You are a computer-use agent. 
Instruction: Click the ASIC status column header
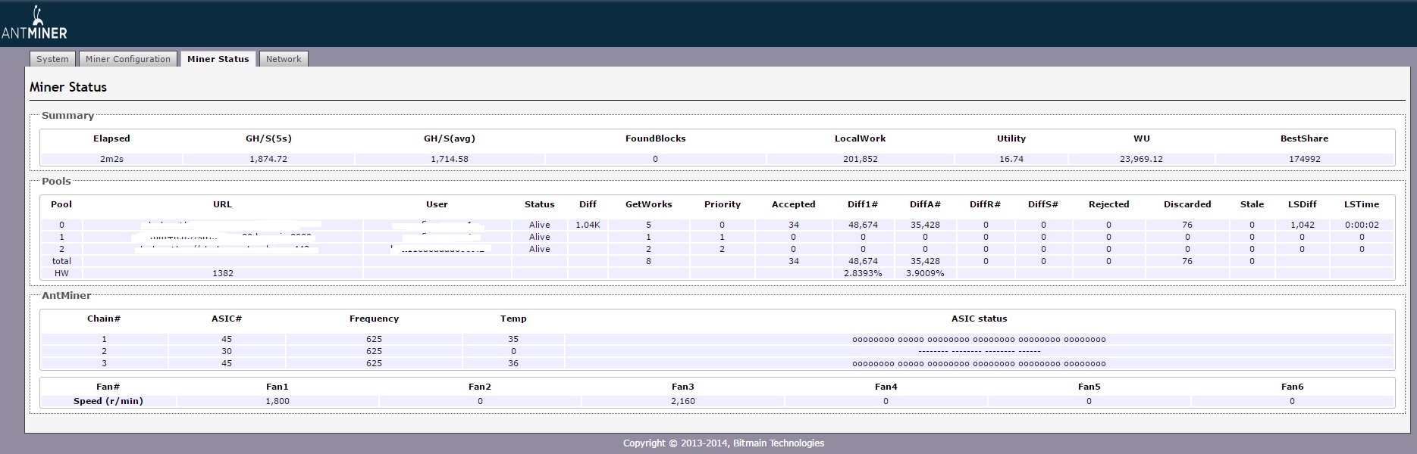979,319
